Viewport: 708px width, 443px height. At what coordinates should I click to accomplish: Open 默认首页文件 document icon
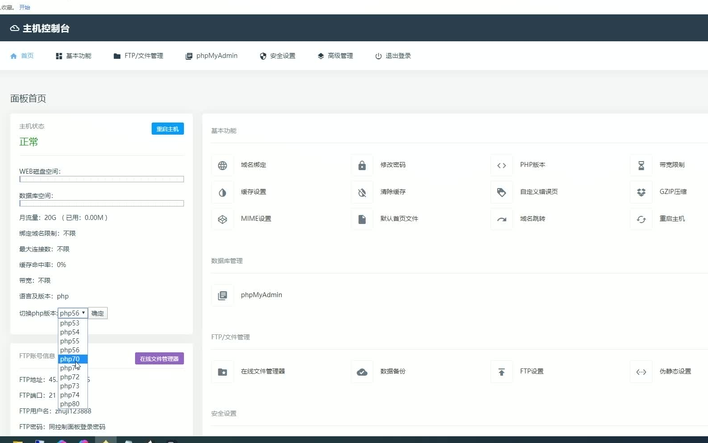[362, 219]
